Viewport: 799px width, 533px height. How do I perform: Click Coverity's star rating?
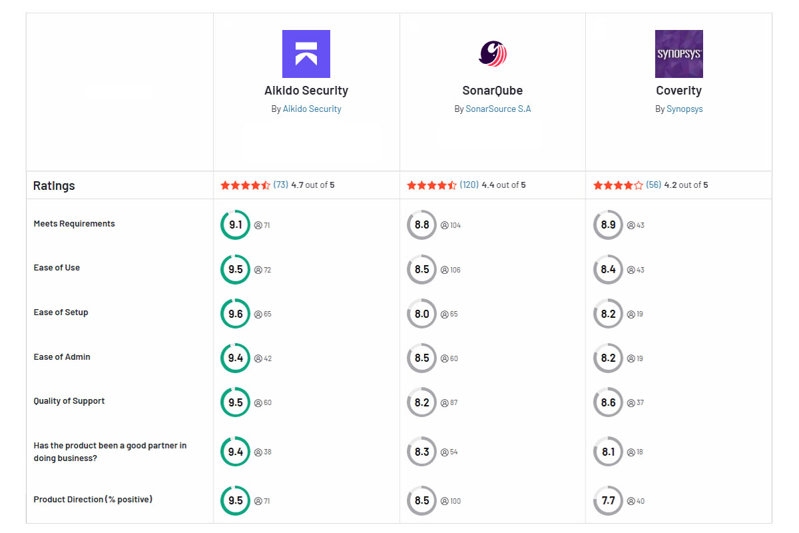[x=619, y=185]
